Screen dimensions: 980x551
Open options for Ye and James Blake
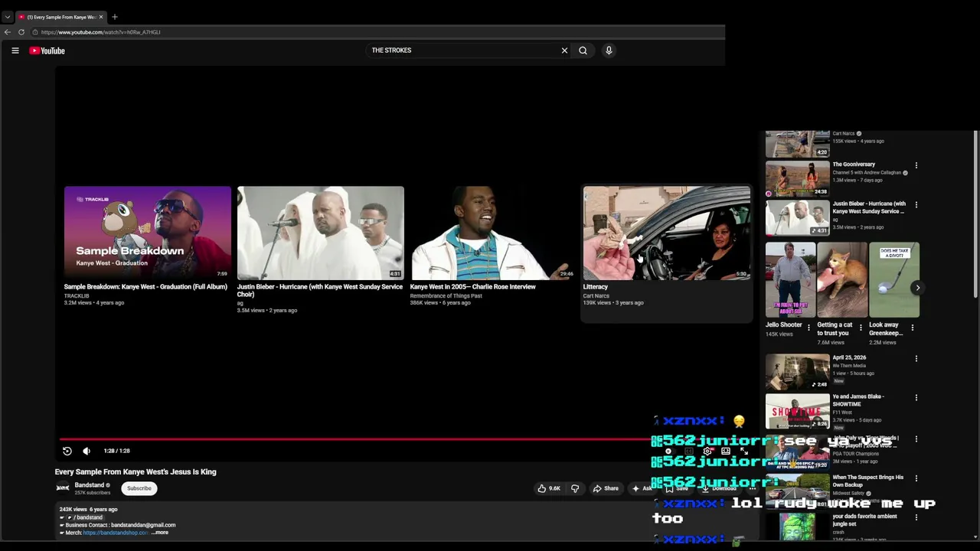916,398
